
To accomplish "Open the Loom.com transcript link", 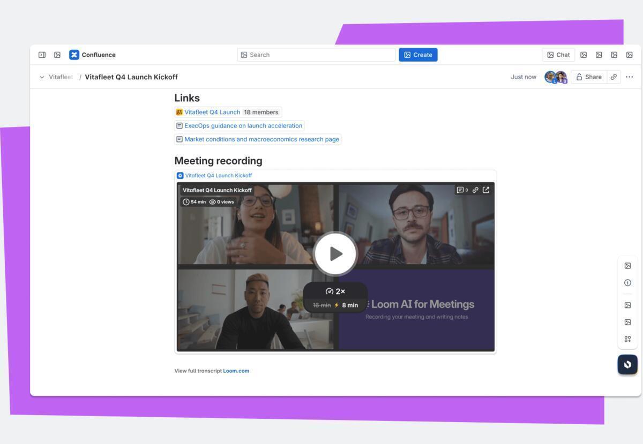I will pyautogui.click(x=237, y=370).
